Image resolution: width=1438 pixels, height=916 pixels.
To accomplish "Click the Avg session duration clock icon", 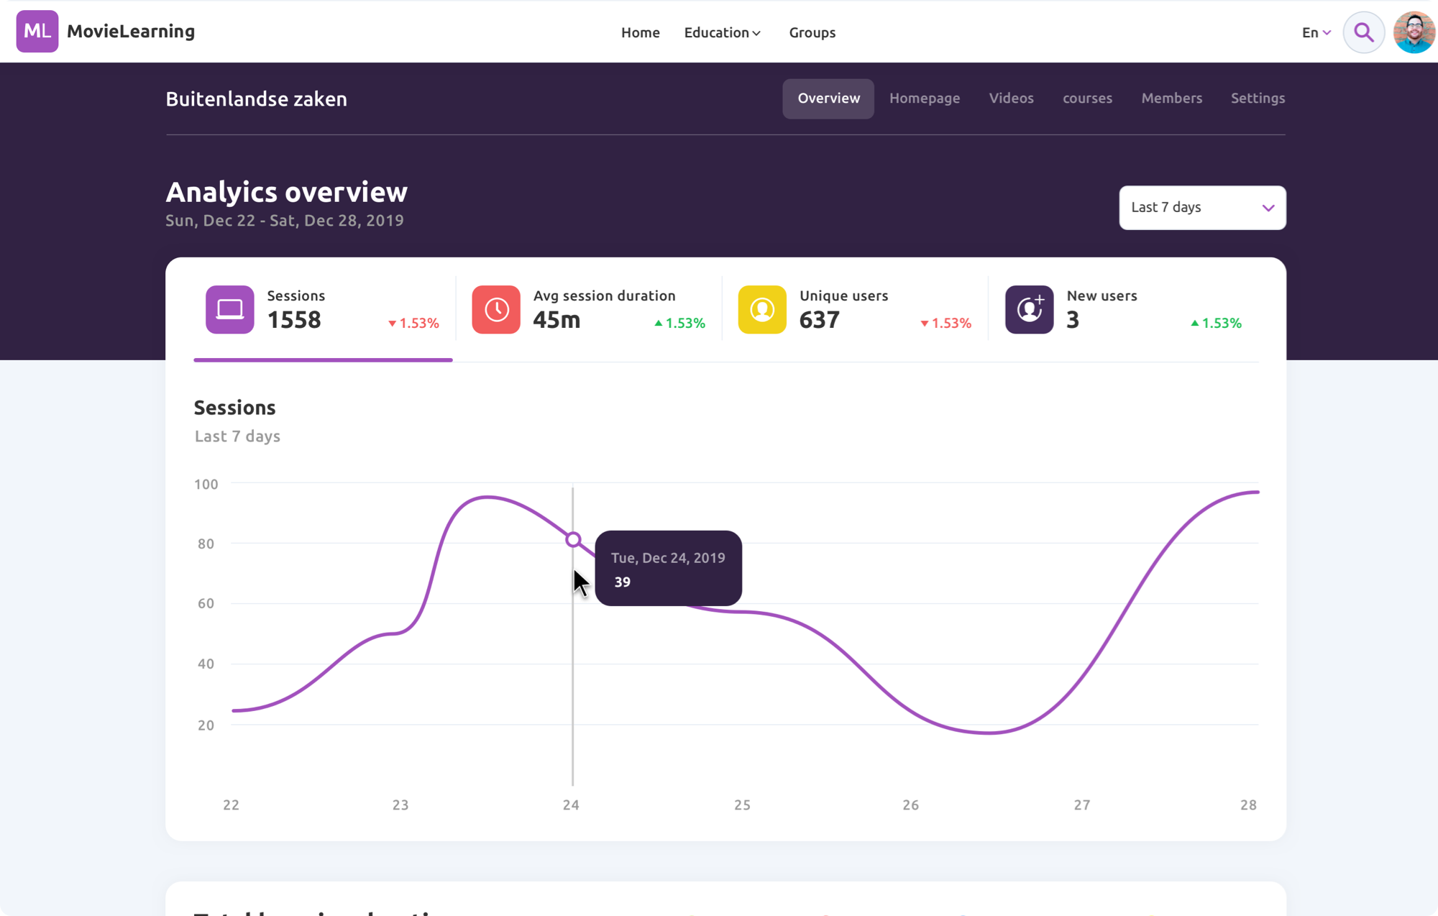I will click(496, 310).
